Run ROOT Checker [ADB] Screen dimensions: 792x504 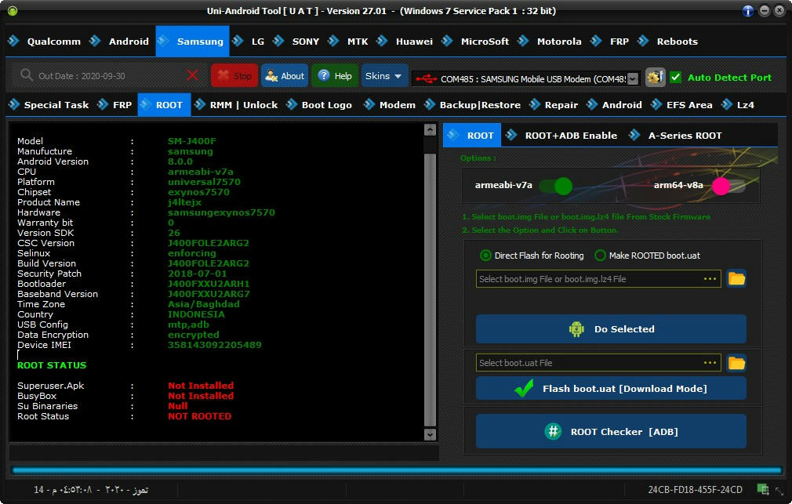(611, 431)
